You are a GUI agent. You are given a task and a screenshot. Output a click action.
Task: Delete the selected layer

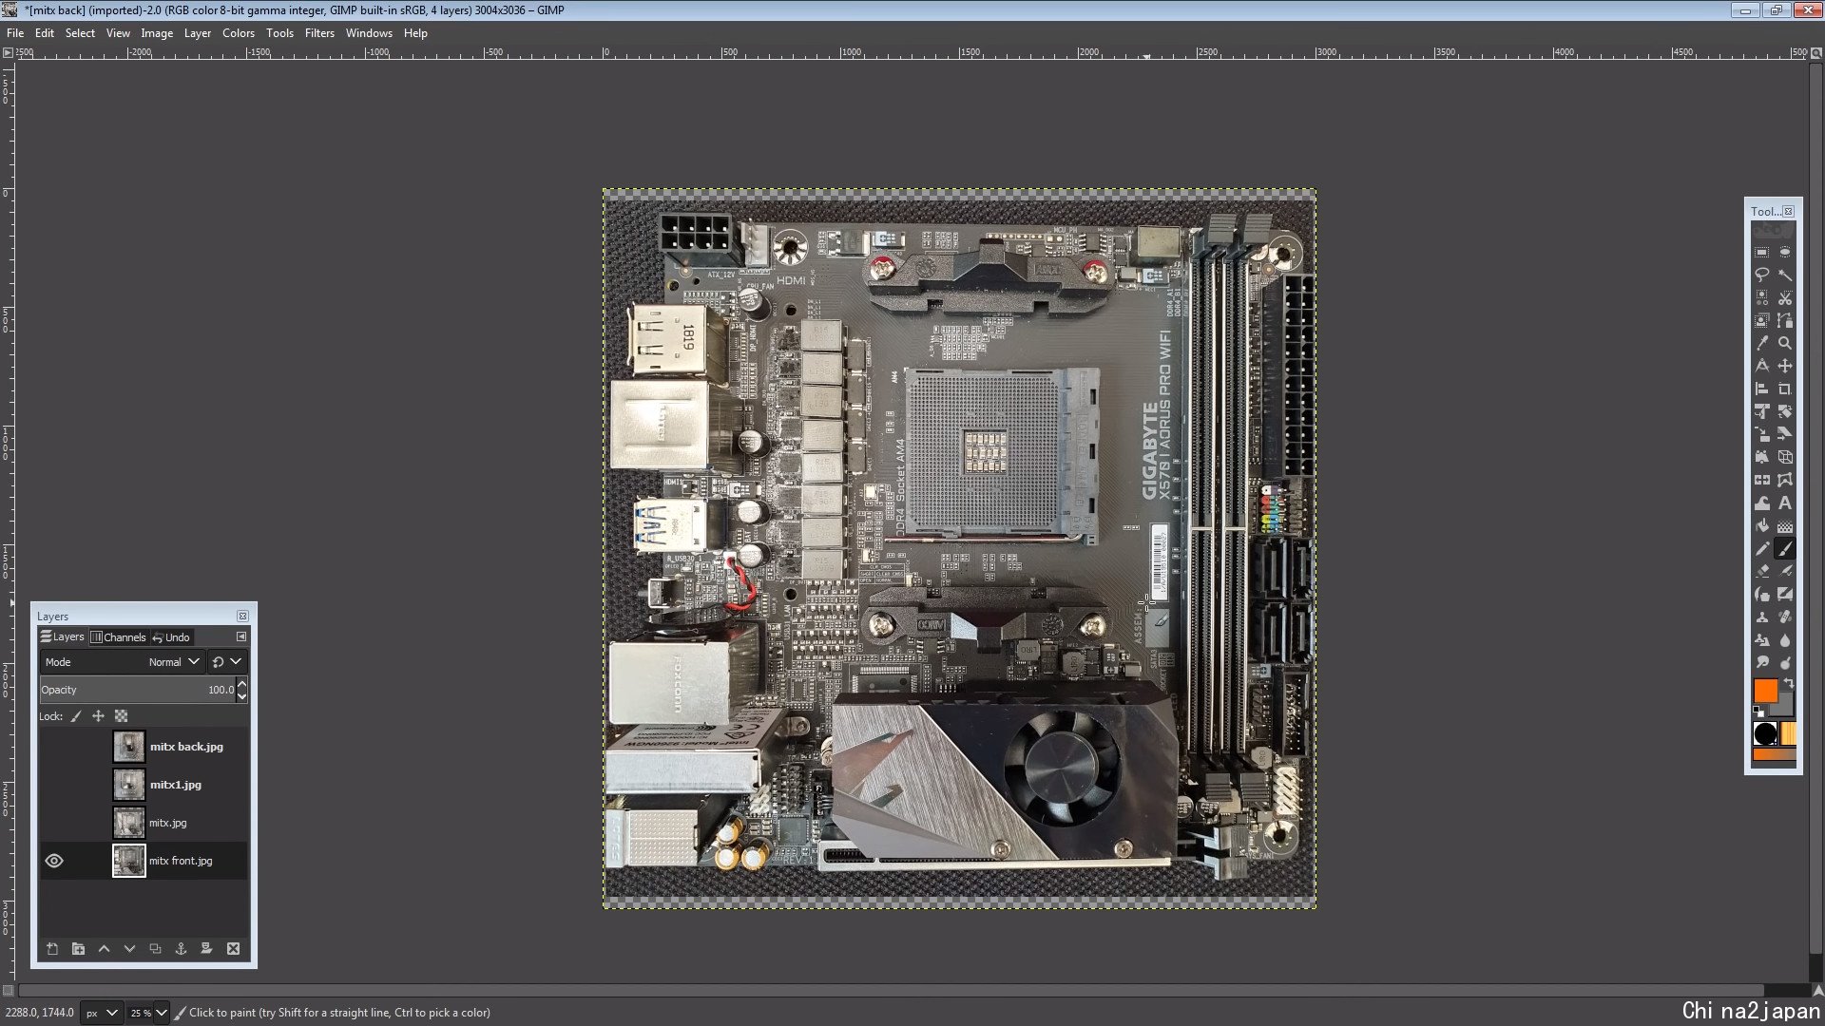pyautogui.click(x=233, y=949)
